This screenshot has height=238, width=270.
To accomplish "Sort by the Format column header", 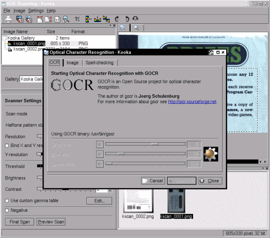I will click(79, 32).
